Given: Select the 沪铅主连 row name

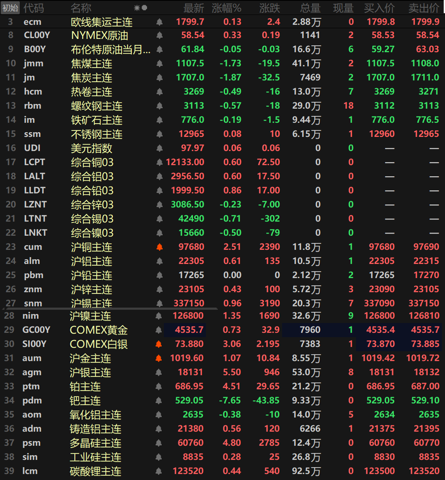Looking at the screenshot, I should (92, 276).
